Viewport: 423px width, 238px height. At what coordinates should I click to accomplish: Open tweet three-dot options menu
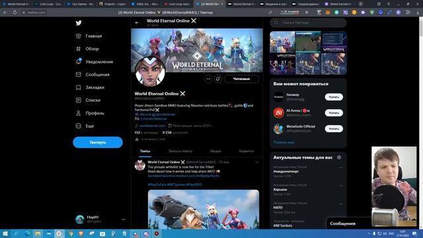(x=257, y=162)
